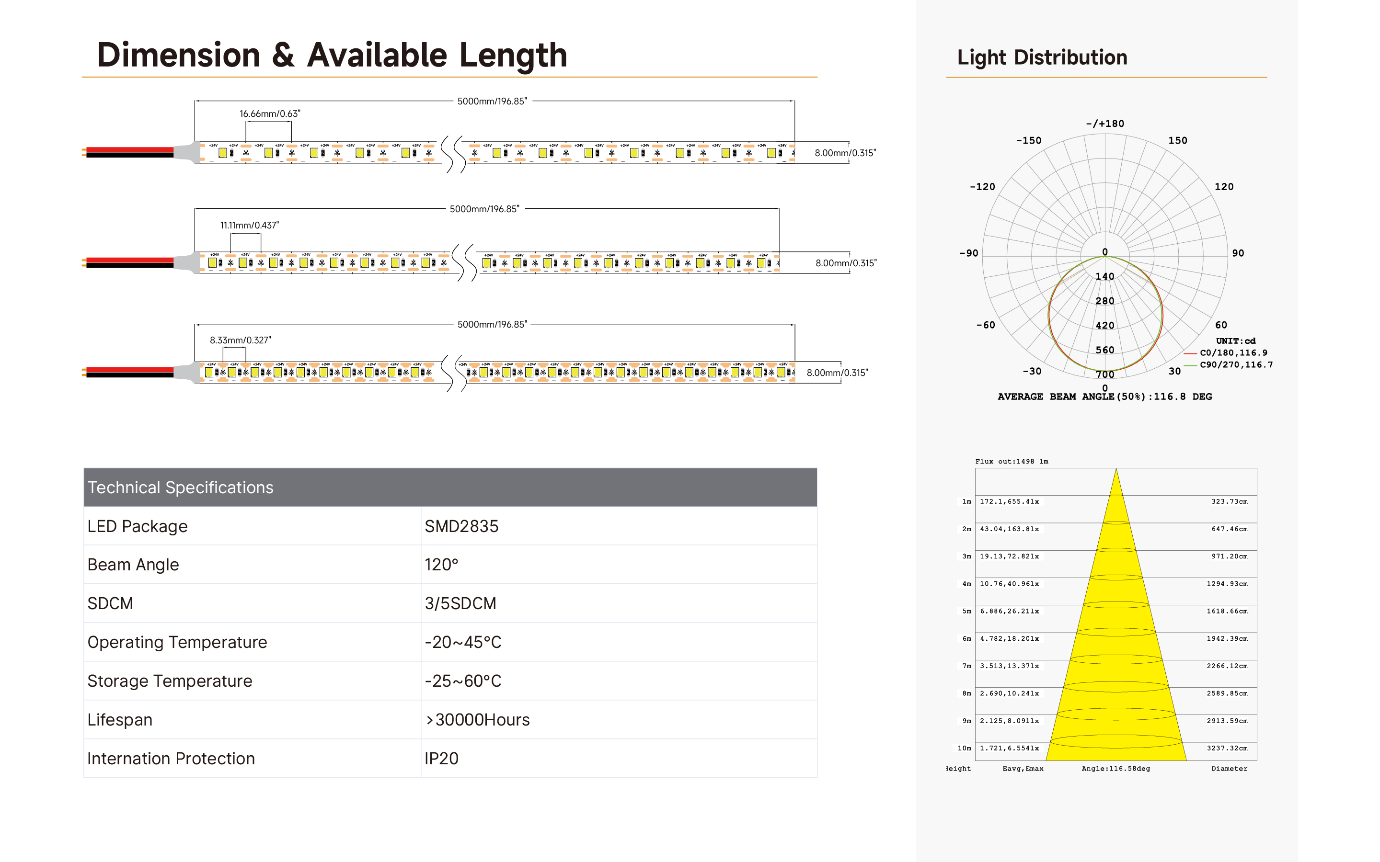Screen dimensions: 1380x862
Task: Click the Dimension & Available Length heading
Action: pyautogui.click(x=332, y=55)
